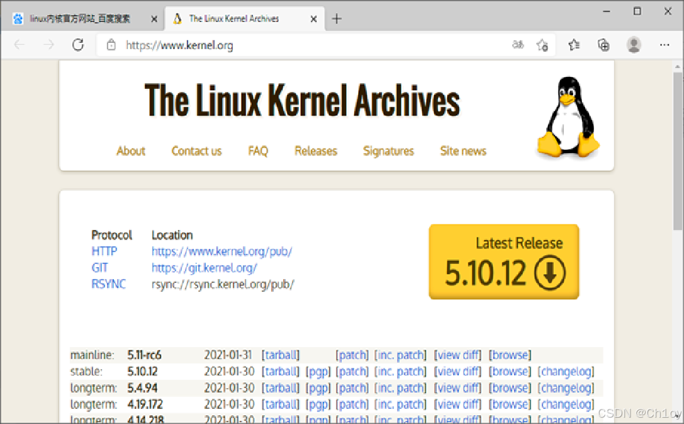Image resolution: width=684 pixels, height=424 pixels.
Task: Click the RSYNC protocol link
Action: tap(109, 284)
